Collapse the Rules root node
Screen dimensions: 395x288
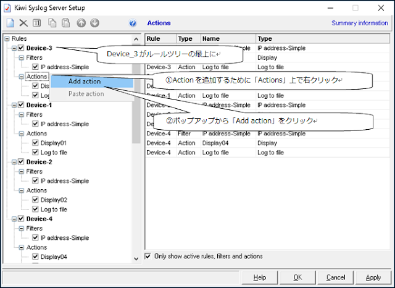[x=7, y=38]
